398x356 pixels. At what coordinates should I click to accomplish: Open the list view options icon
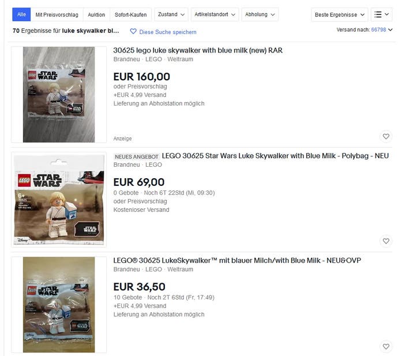381,14
